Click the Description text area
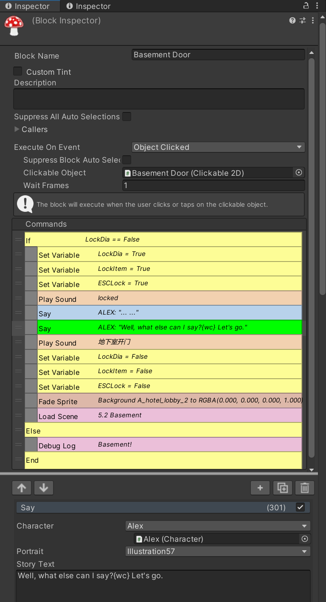The image size is (326, 602). click(159, 99)
